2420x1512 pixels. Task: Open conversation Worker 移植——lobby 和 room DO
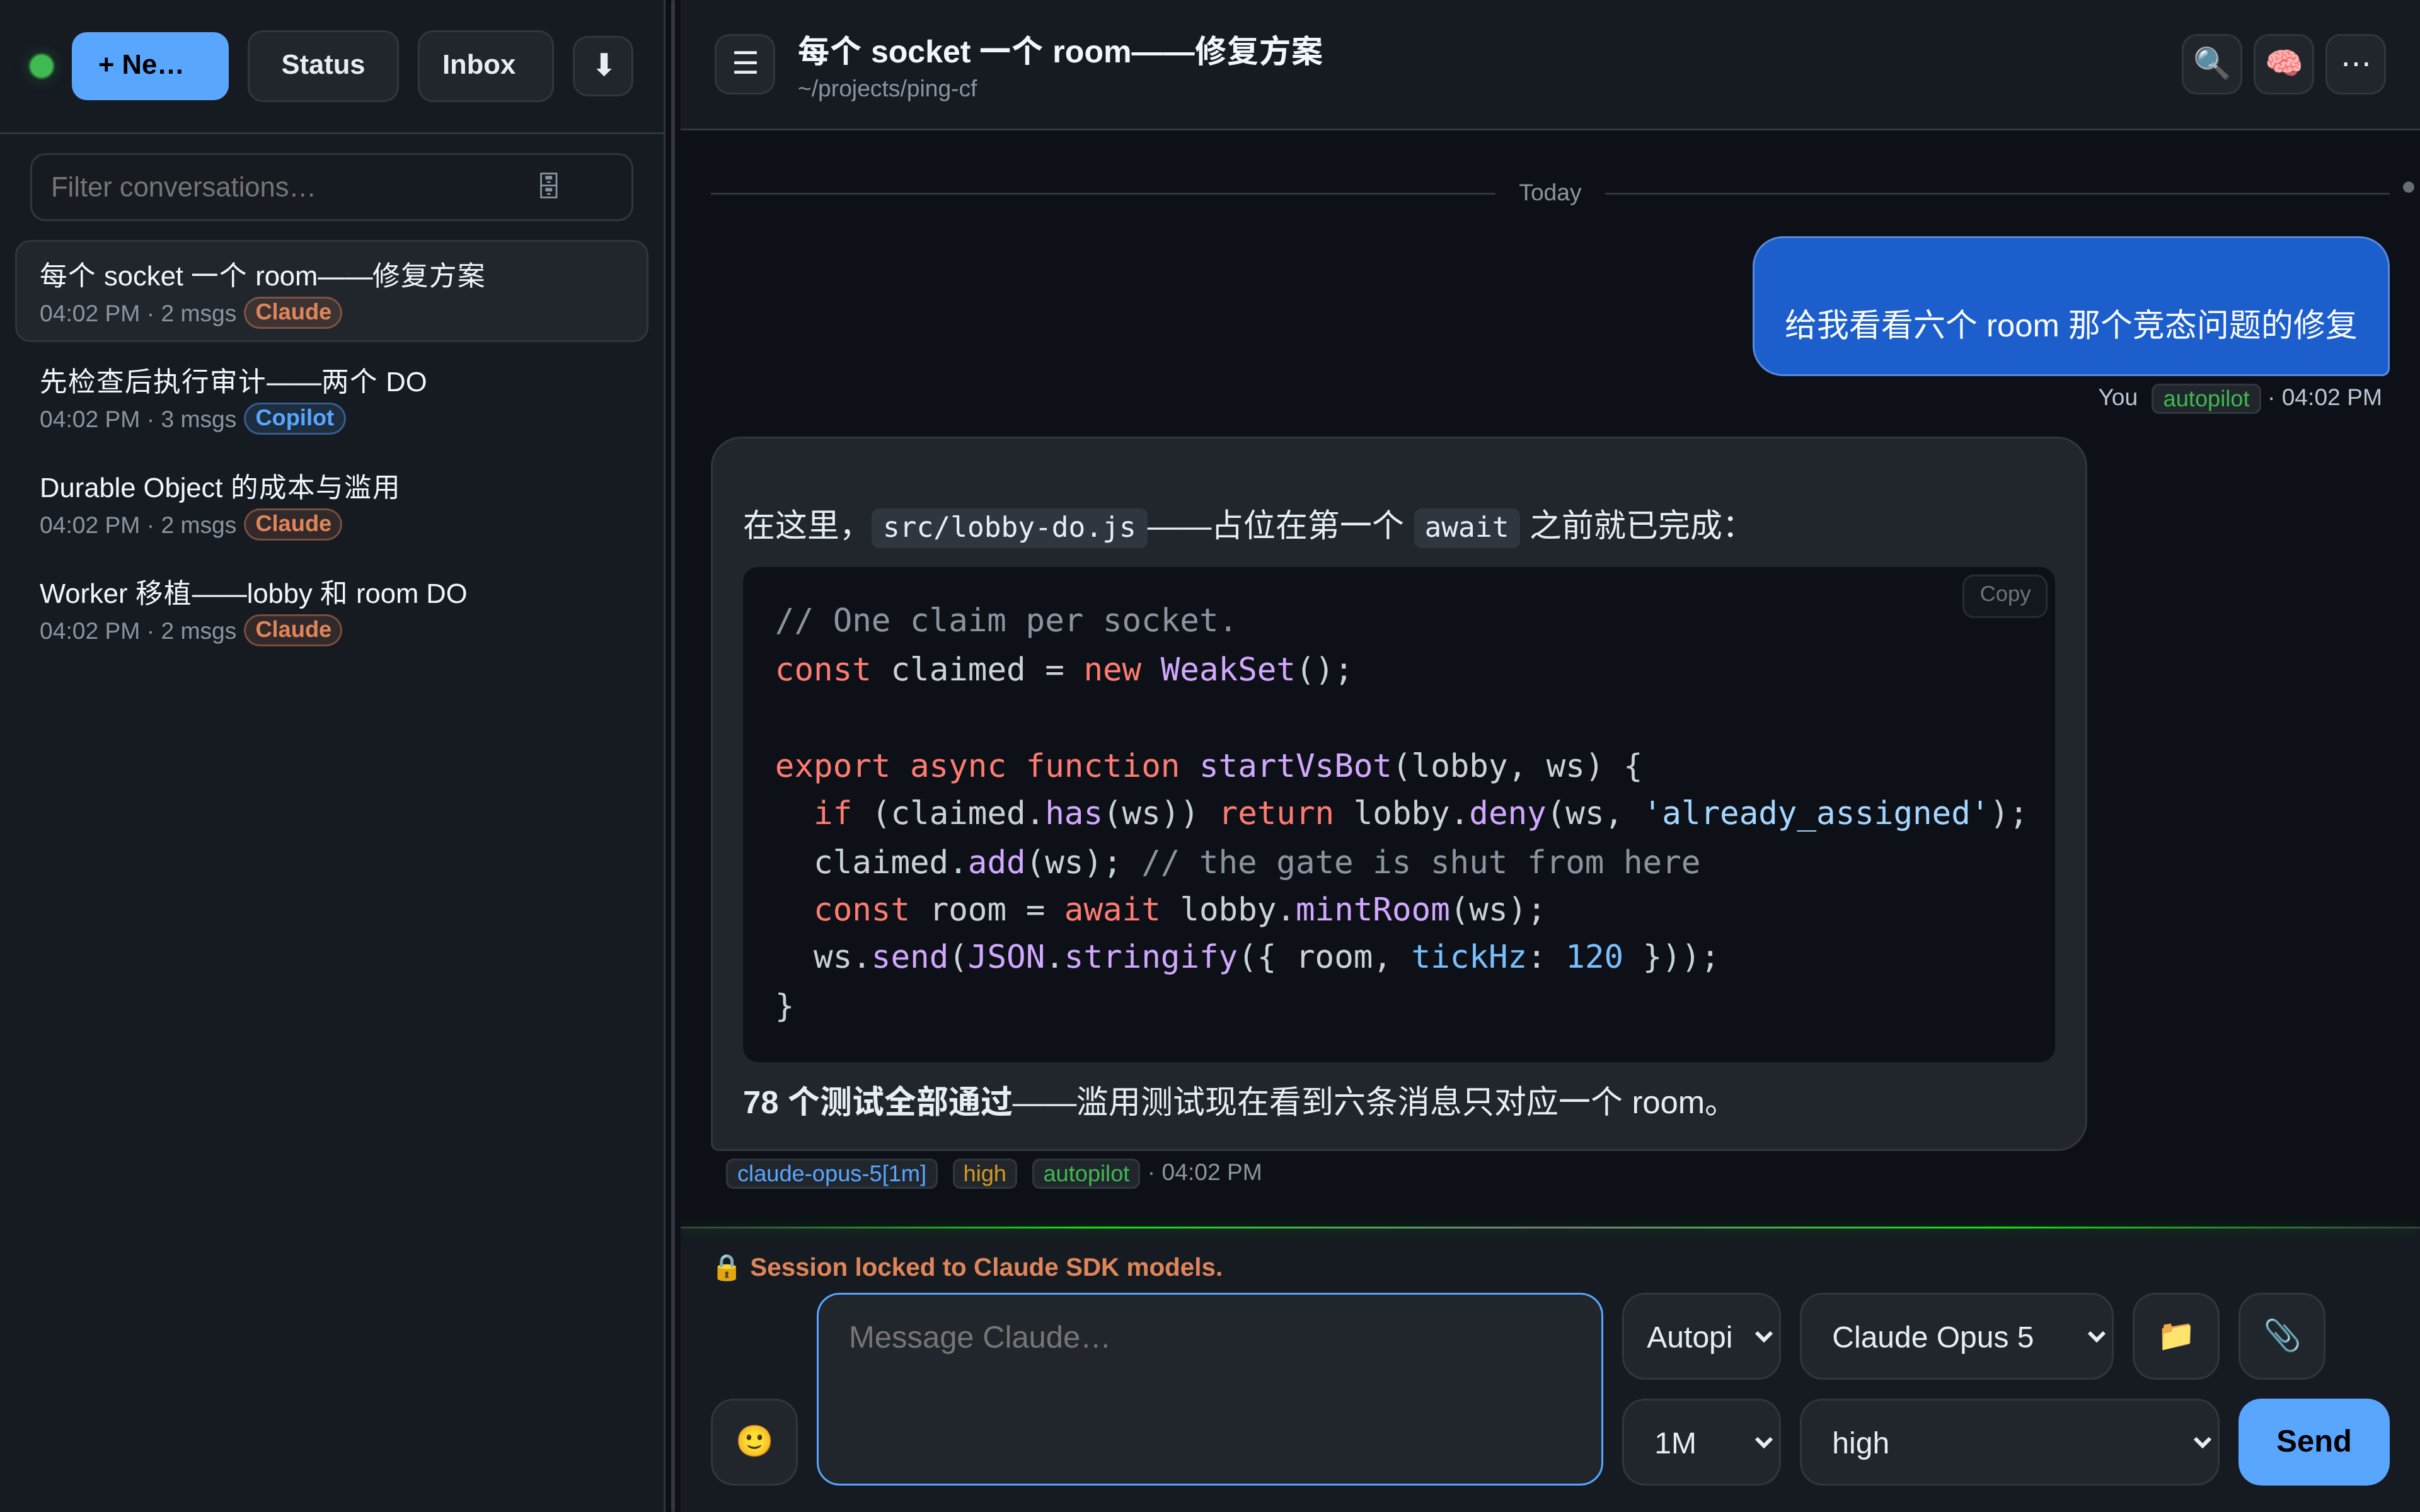(331, 609)
